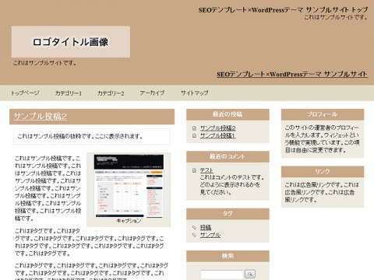374x280 pixels.
Task: Click the tag icon beside サンプル
Action: point(194,235)
